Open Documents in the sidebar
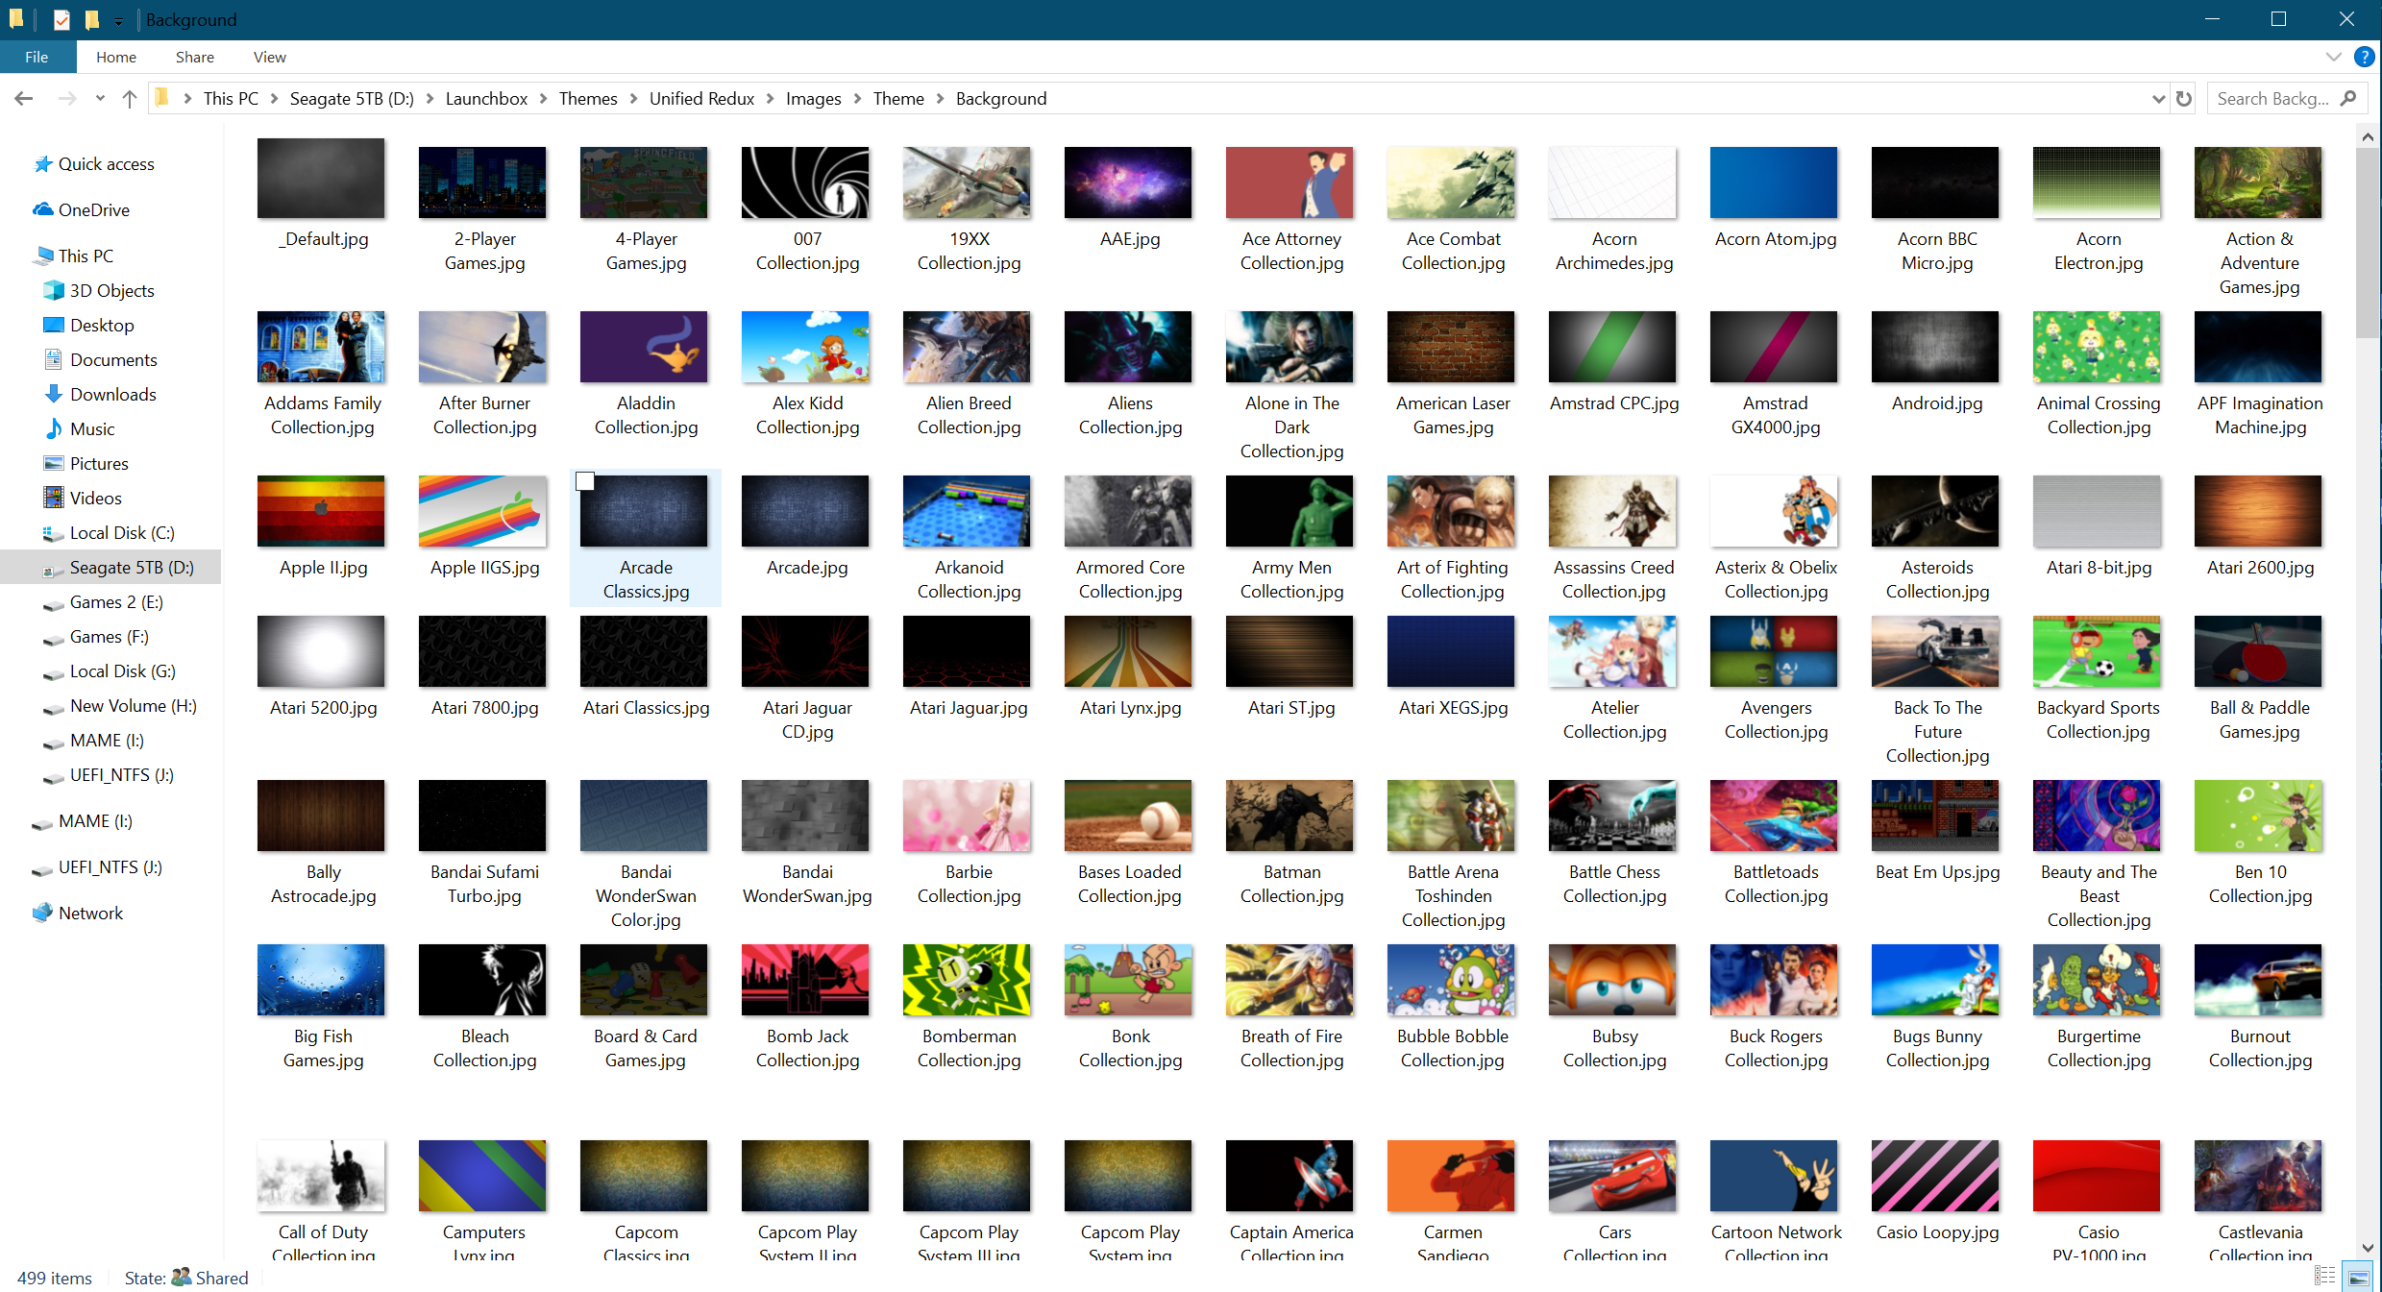This screenshot has height=1292, width=2382. pyautogui.click(x=112, y=360)
